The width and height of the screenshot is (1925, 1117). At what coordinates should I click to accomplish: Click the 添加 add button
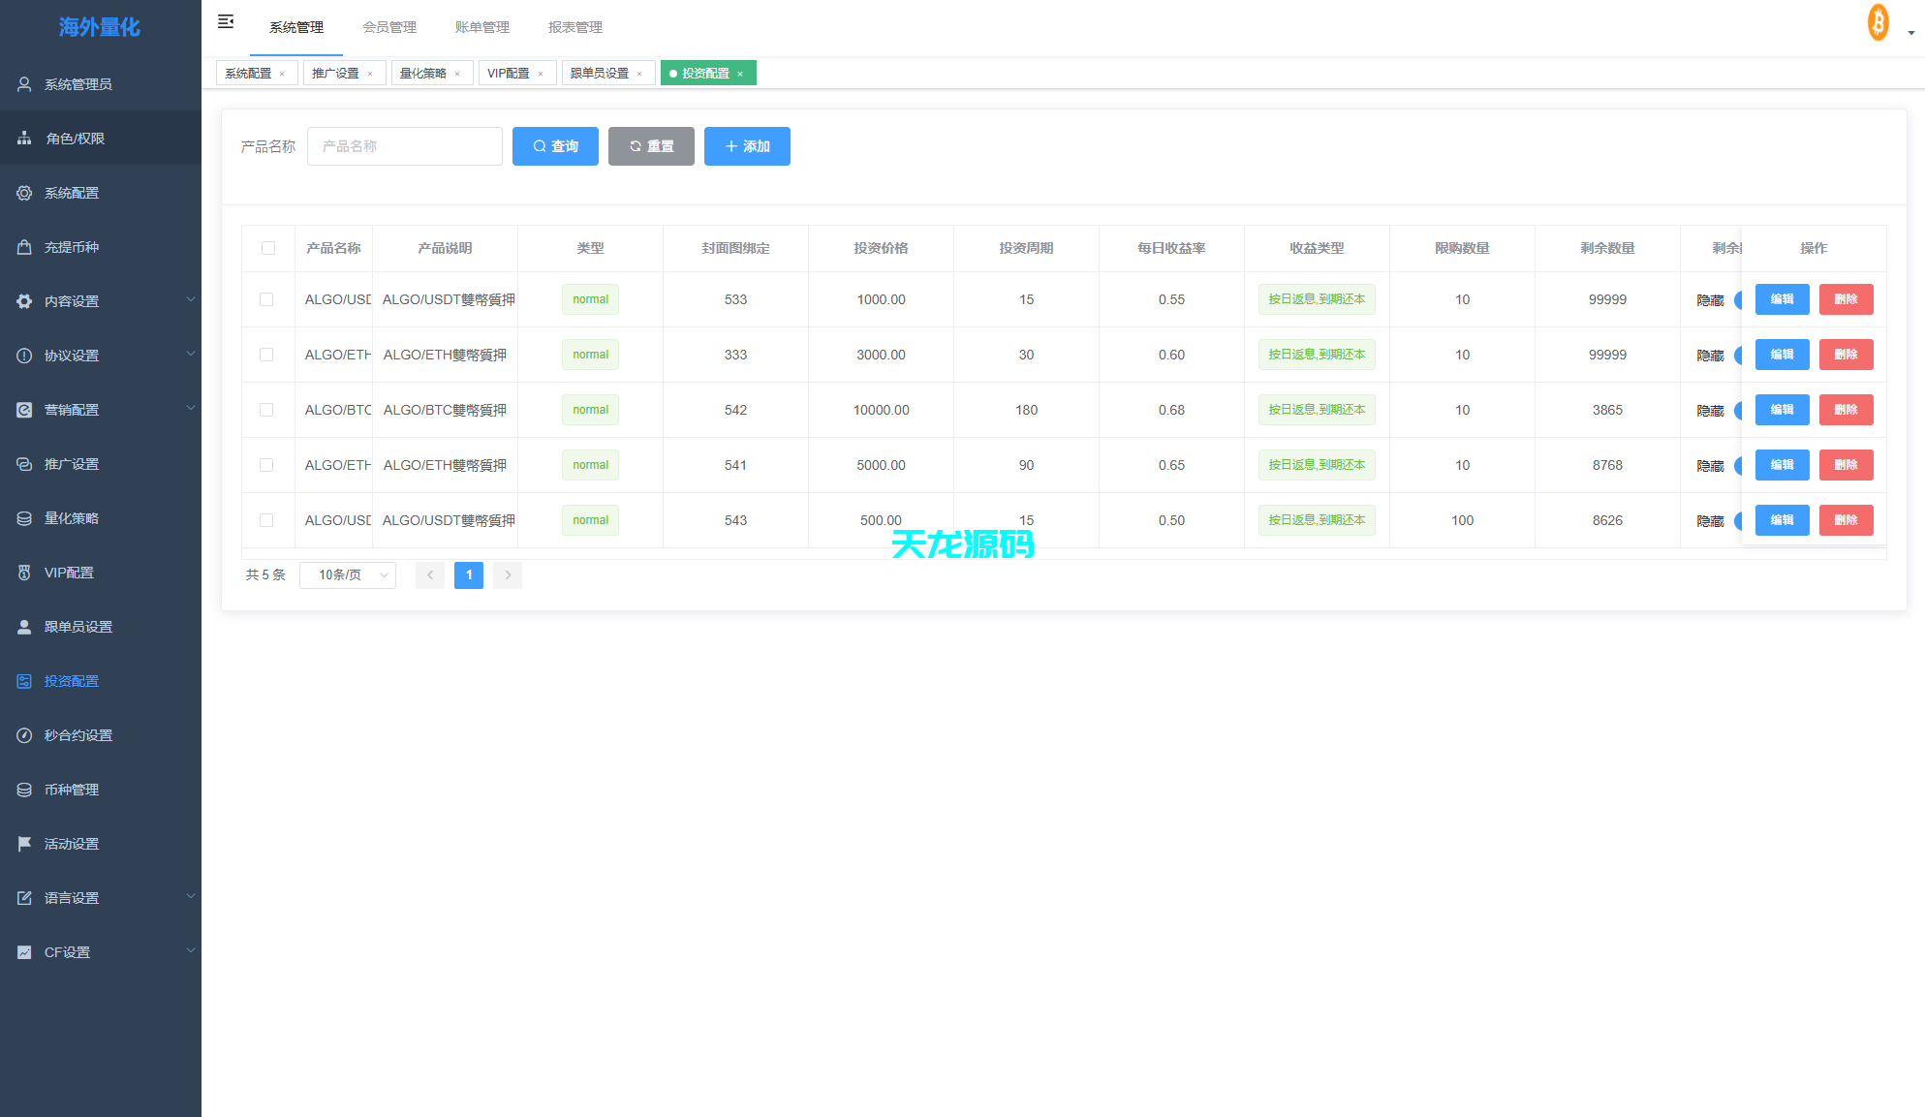(747, 146)
